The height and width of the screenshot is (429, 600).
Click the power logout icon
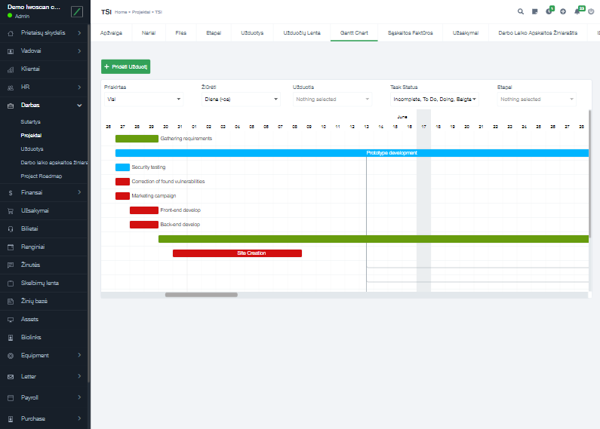click(x=591, y=12)
